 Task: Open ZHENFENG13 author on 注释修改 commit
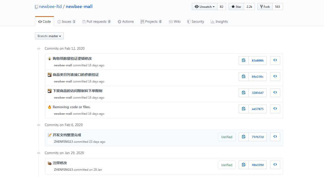pos(63,170)
